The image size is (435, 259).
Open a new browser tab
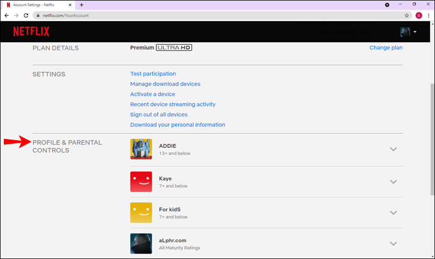(x=82, y=5)
